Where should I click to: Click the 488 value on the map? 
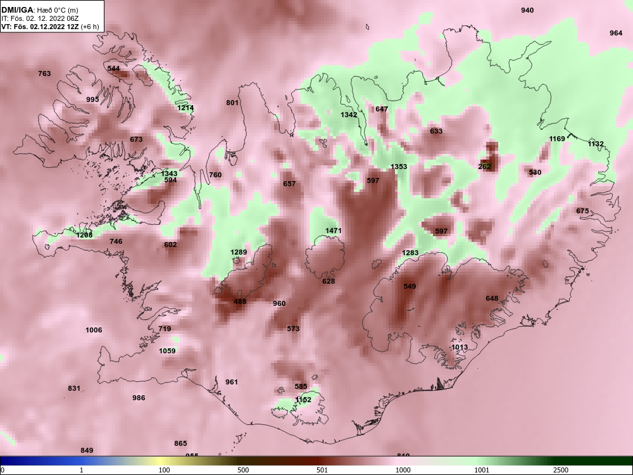240,301
